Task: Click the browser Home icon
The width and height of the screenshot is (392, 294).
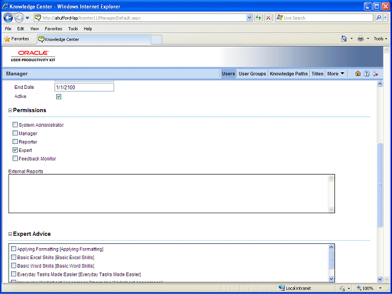Action: point(344,39)
